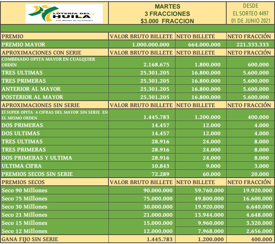Click the fraction value '20.000'
The width and height of the screenshot is (275, 244).
click(260, 174)
